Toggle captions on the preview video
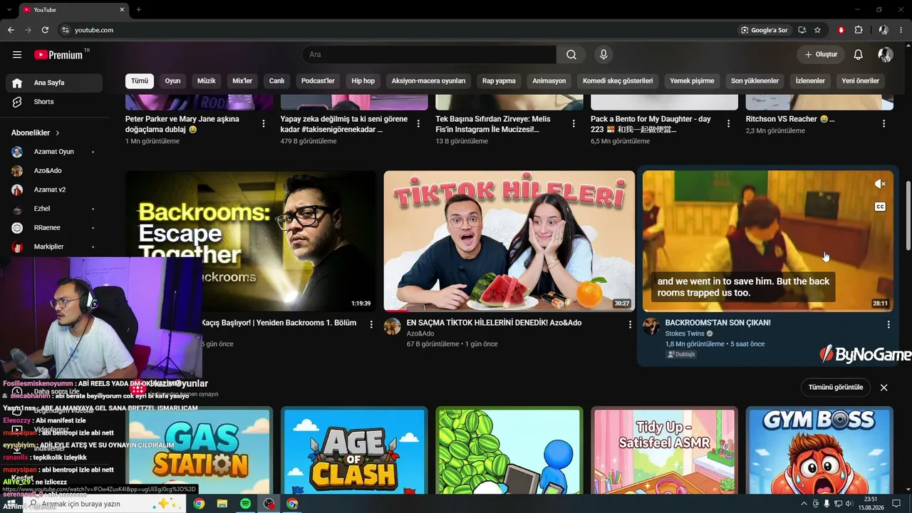 pyautogui.click(x=881, y=207)
